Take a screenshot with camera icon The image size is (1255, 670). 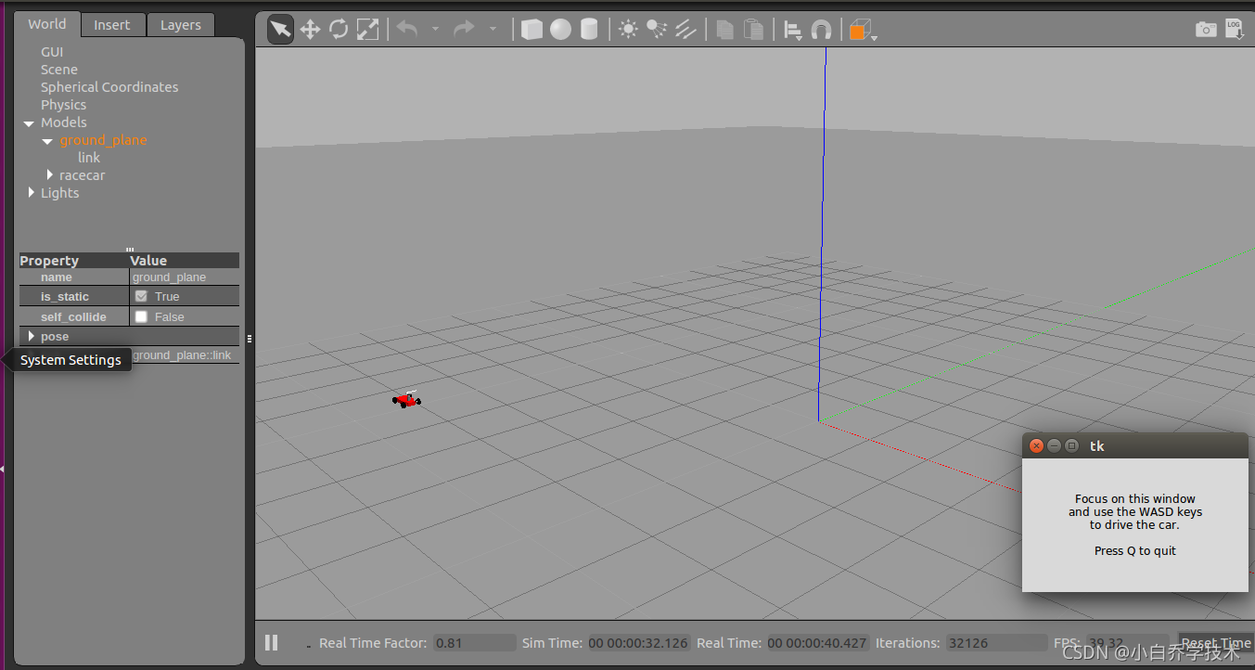click(1206, 30)
